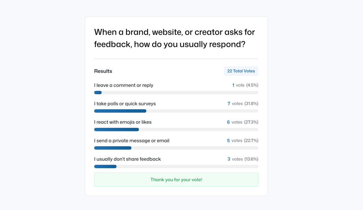
Task: Click the divider line below the question
Action: pos(176,59)
